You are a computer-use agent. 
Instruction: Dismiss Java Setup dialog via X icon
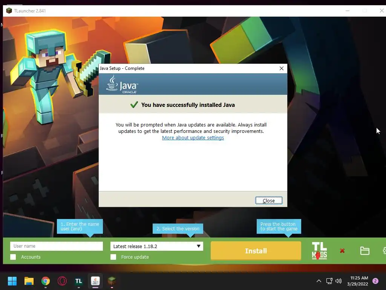[281, 68]
